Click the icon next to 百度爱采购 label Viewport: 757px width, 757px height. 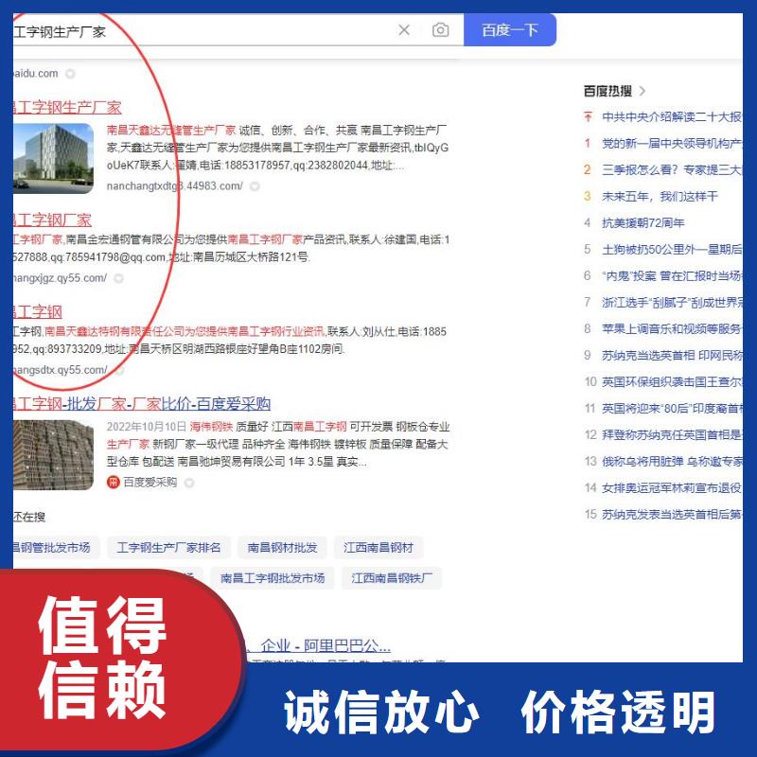pyautogui.click(x=189, y=483)
